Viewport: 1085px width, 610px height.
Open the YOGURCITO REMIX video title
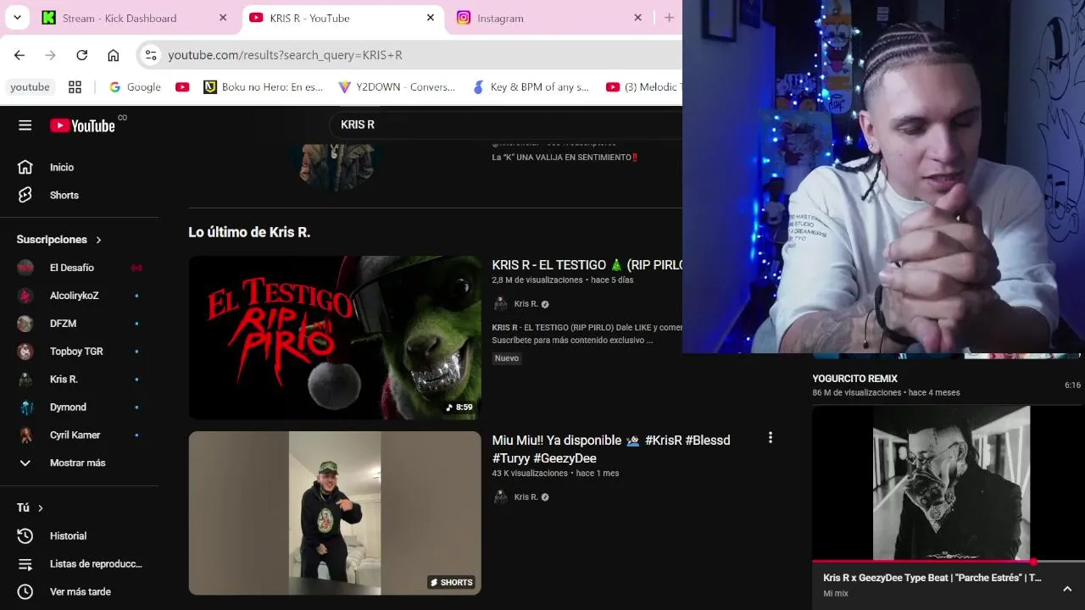(854, 379)
